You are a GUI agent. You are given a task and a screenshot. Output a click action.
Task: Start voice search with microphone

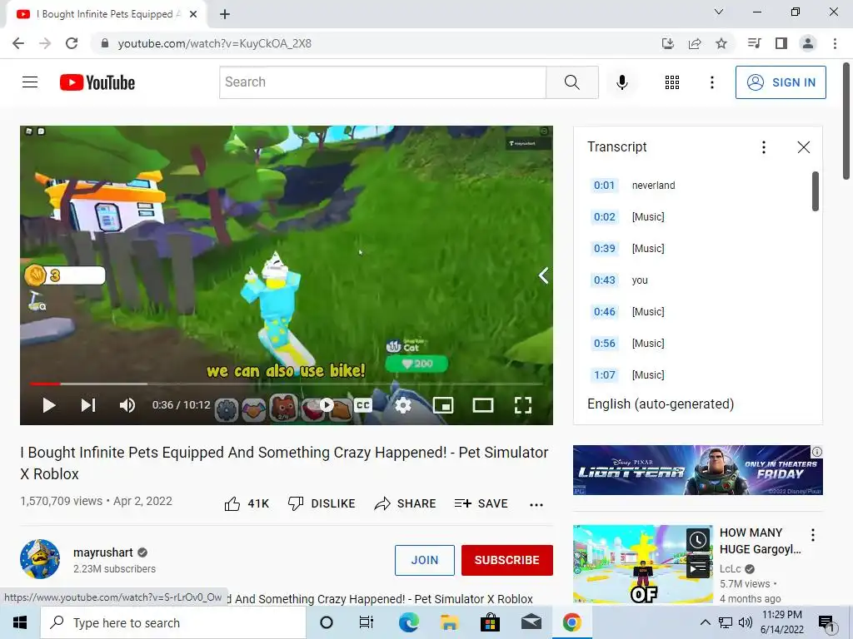click(621, 82)
